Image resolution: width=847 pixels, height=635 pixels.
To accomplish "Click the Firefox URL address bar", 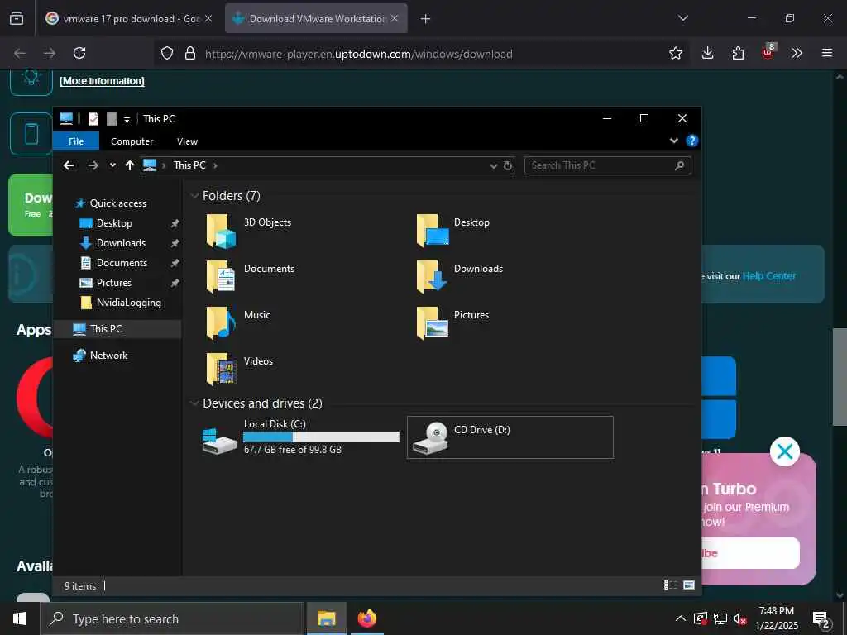I will (x=421, y=54).
